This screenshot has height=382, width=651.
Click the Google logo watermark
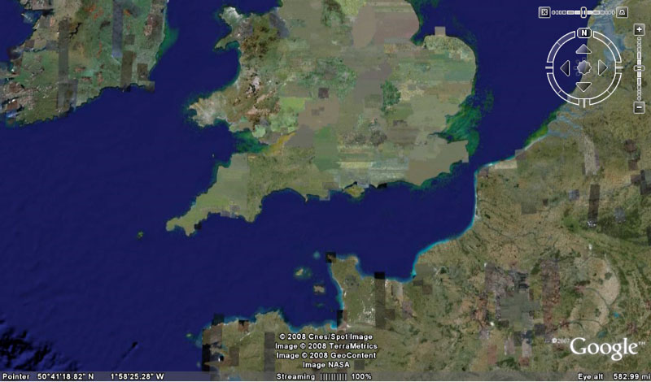tap(603, 348)
